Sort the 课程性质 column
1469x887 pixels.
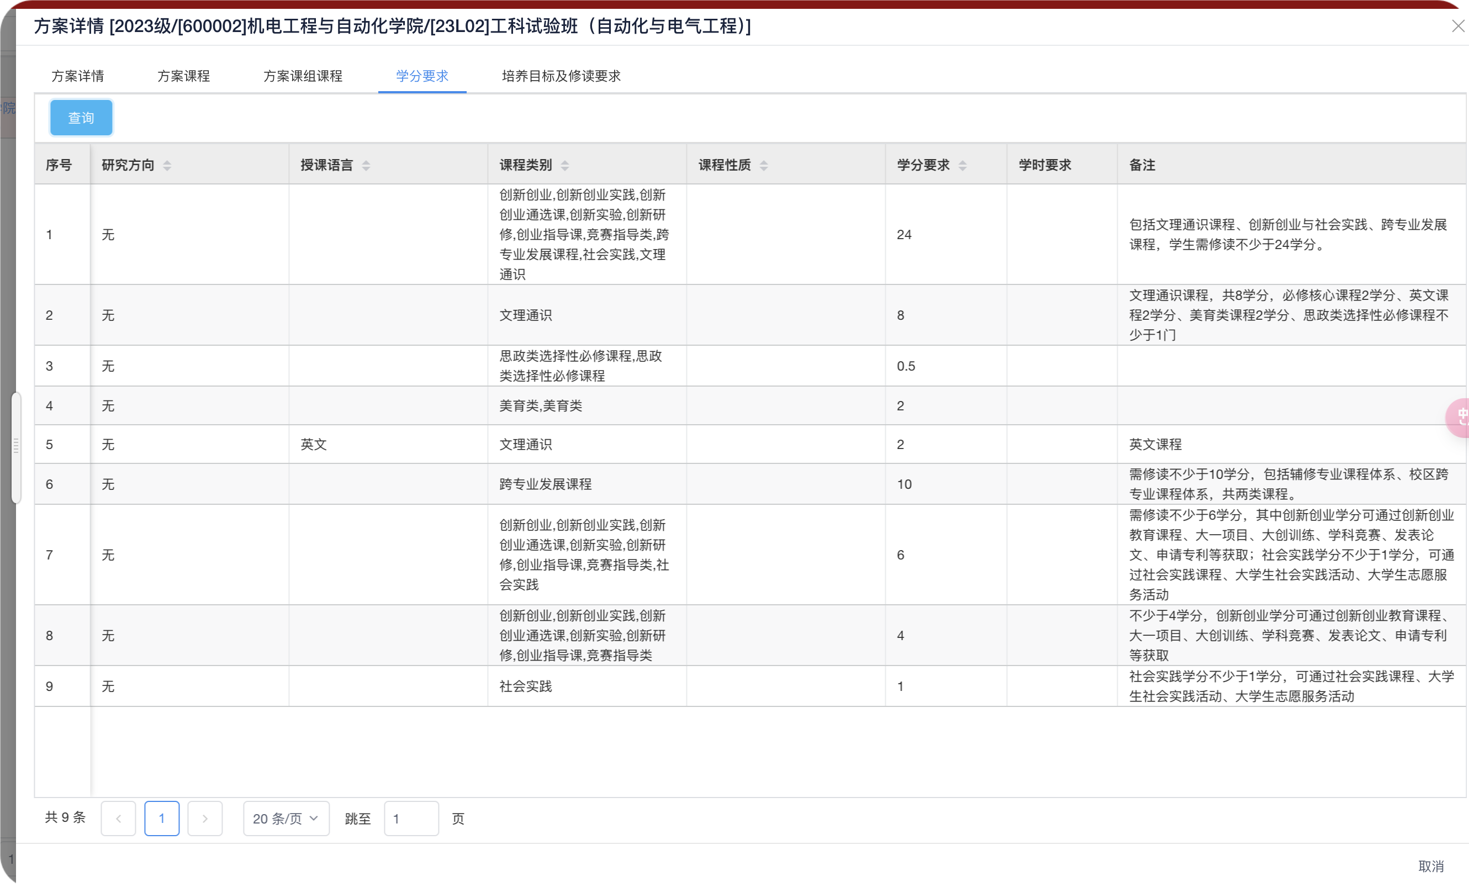click(765, 165)
